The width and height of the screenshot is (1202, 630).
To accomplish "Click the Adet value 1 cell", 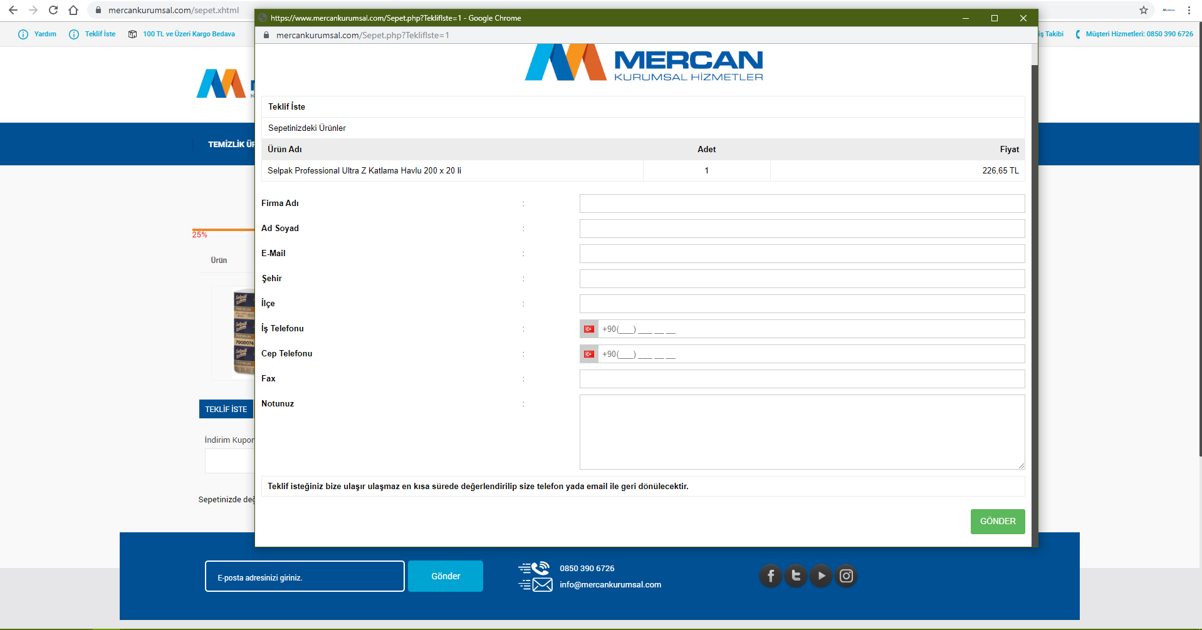I will (707, 171).
